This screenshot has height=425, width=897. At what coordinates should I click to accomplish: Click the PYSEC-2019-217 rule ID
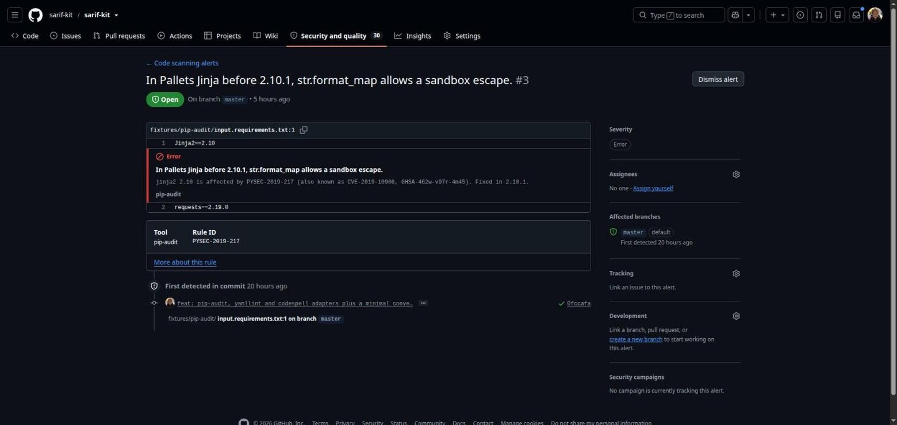pos(216,242)
